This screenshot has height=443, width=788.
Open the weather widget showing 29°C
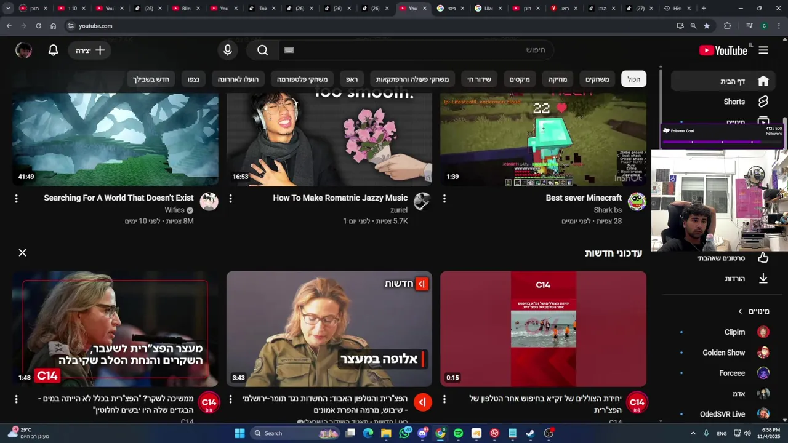click(x=28, y=433)
